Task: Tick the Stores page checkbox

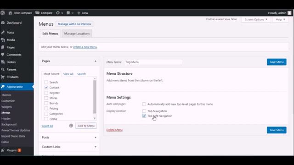Action: click(46, 98)
